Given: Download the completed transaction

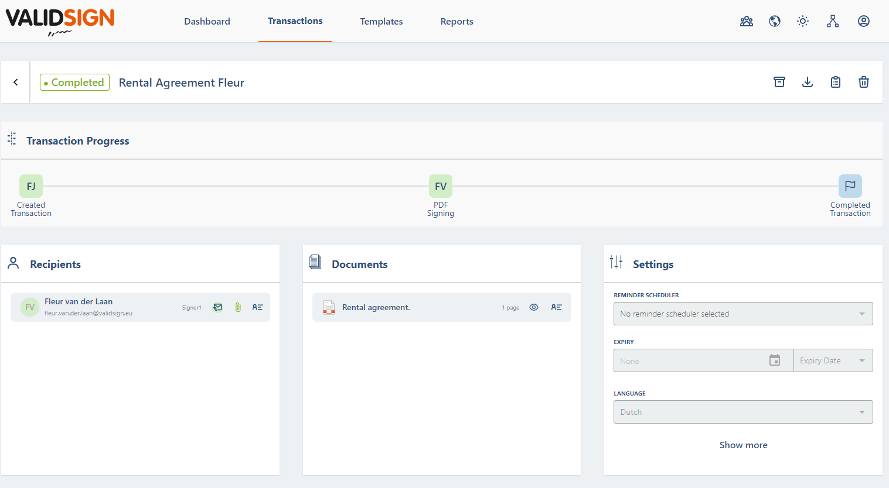Looking at the screenshot, I should [808, 82].
